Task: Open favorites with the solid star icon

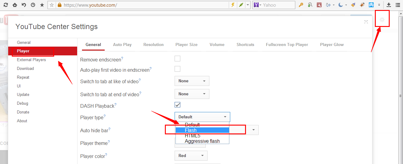Action: pos(42,5)
